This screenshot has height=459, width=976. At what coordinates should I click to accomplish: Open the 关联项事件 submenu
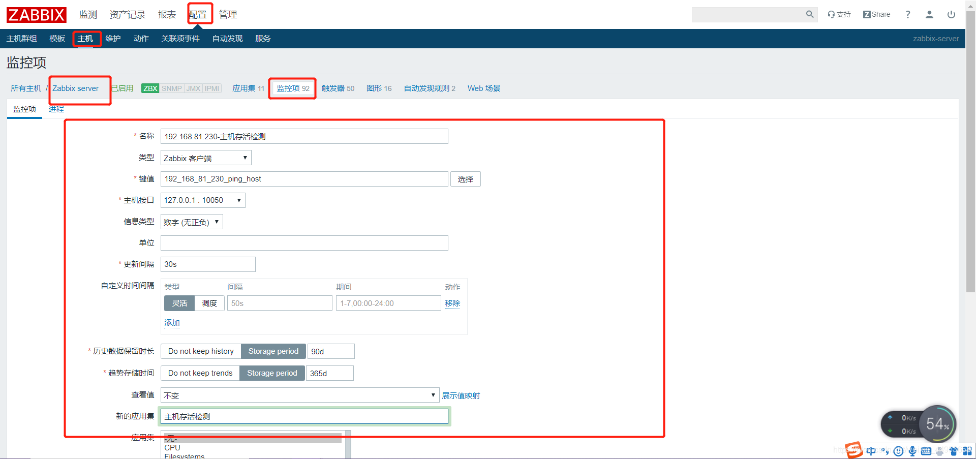pos(180,39)
